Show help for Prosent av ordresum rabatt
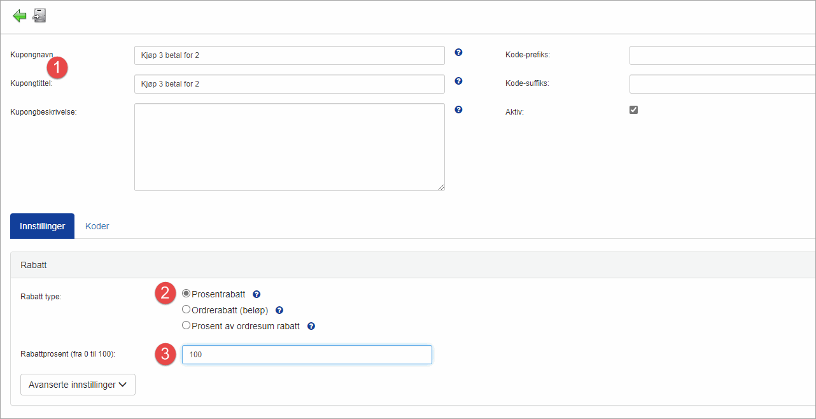 pos(311,326)
